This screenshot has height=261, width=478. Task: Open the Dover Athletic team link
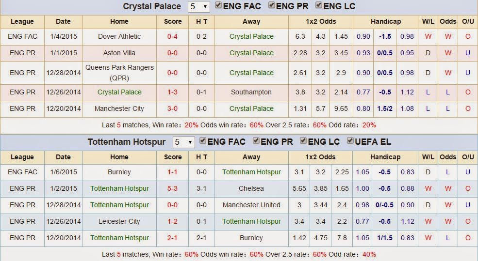coord(119,36)
